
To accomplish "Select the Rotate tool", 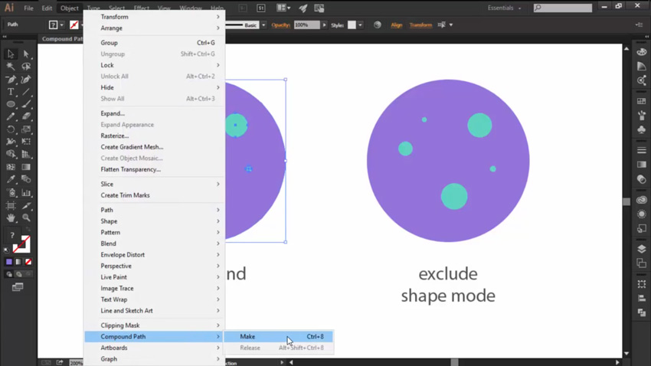I will (x=11, y=129).
